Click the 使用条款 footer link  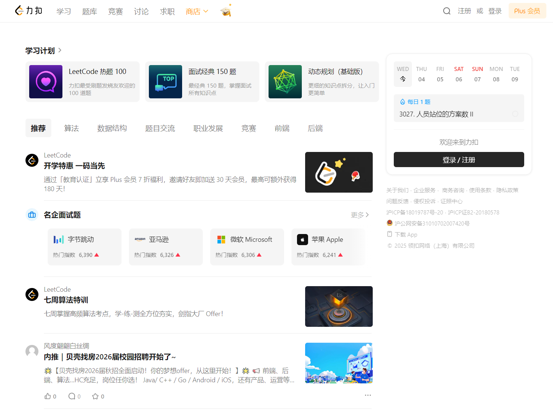[480, 190]
